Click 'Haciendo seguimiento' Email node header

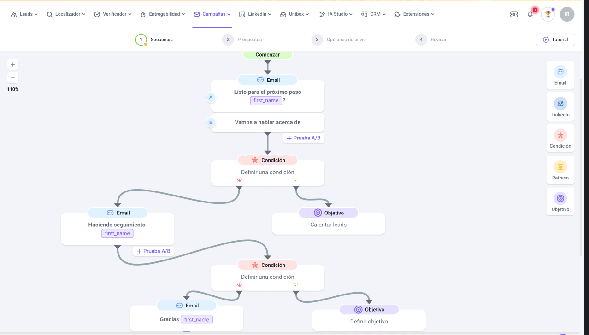click(x=118, y=213)
